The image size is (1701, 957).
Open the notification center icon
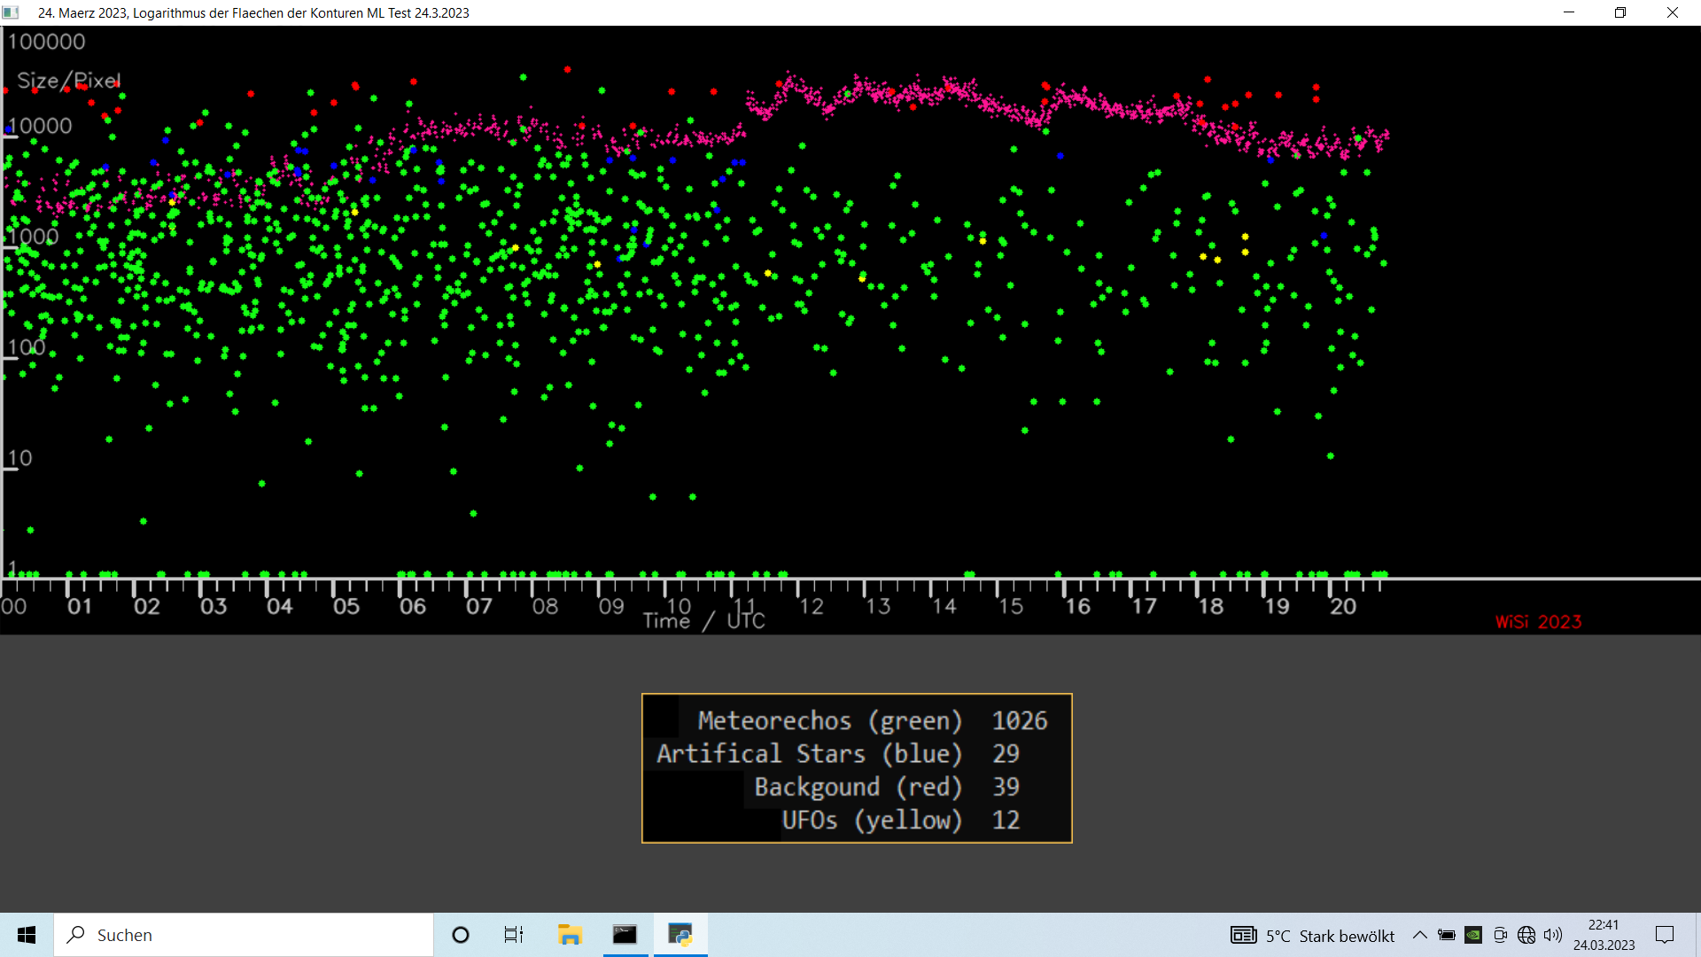point(1665,935)
